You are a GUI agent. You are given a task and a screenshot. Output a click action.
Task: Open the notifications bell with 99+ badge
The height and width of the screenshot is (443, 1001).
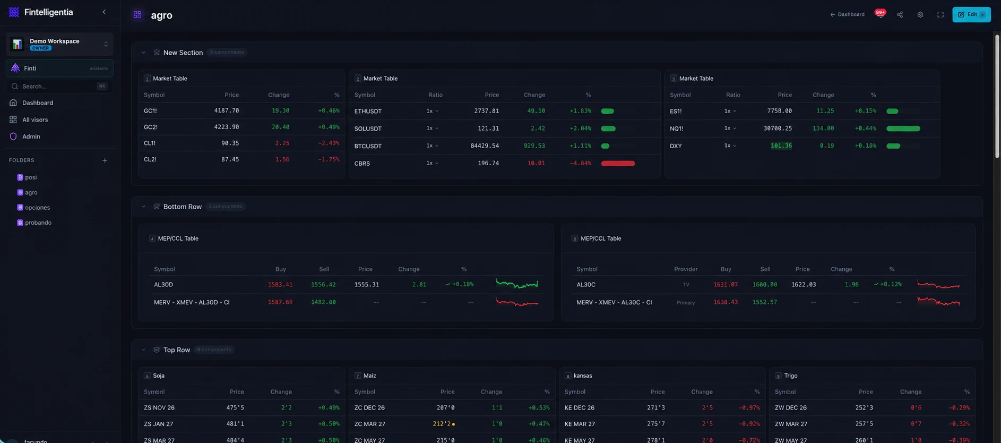[x=880, y=14]
